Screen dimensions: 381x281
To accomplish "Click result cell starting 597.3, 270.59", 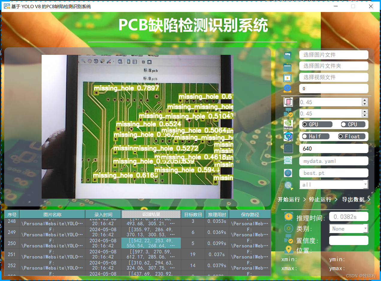I will click(151, 254).
